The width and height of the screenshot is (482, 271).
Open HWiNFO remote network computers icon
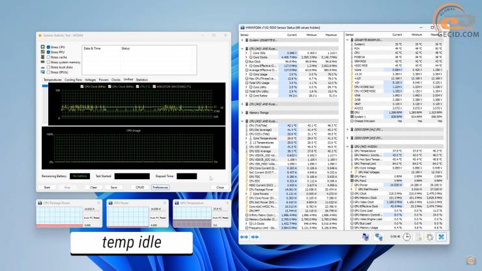365,237
